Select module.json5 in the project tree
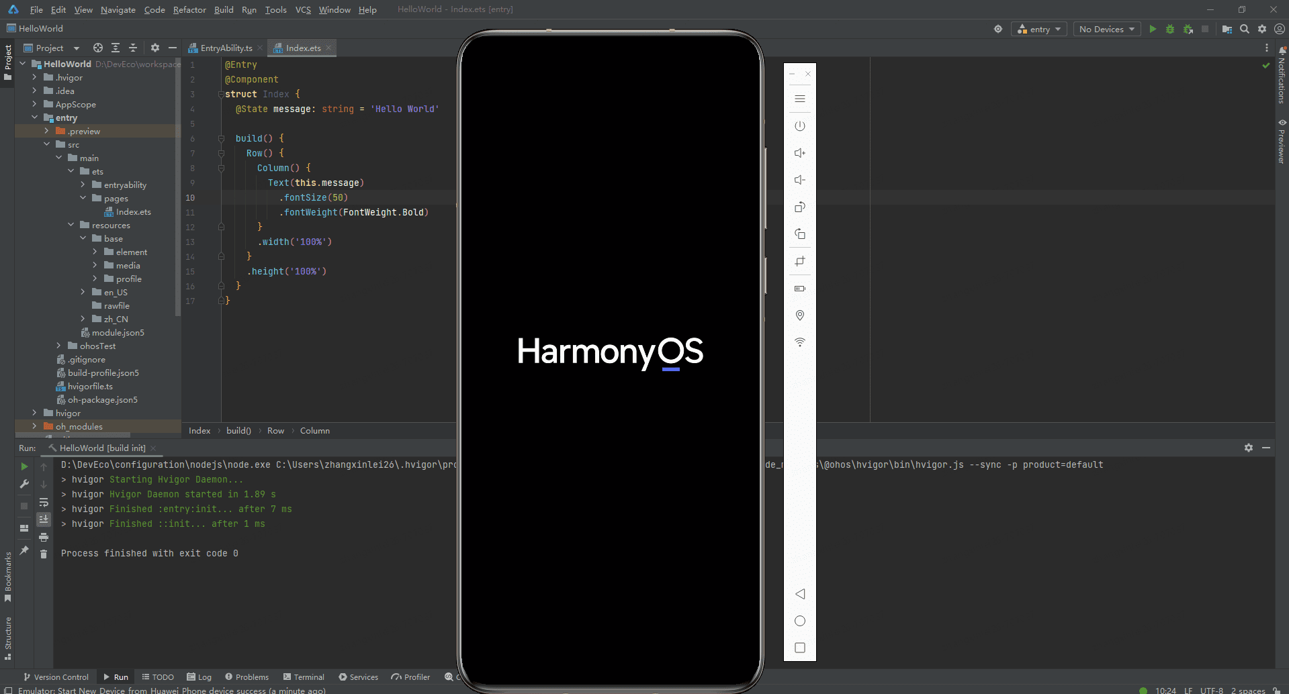 118,333
